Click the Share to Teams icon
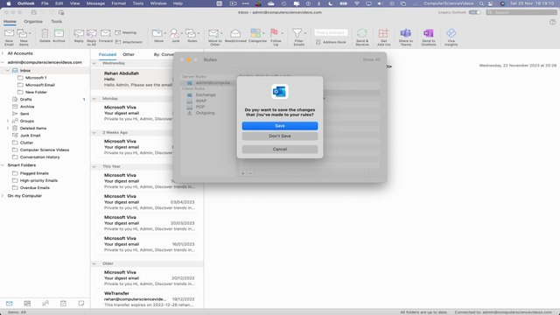Image resolution: width=560 pixels, height=315 pixels. point(406,33)
